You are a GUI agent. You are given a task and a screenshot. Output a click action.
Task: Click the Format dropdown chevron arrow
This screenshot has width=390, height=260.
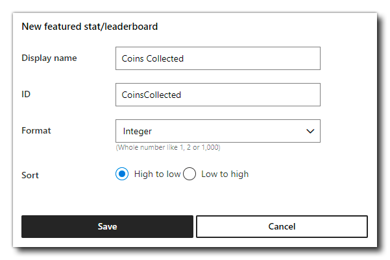point(310,131)
